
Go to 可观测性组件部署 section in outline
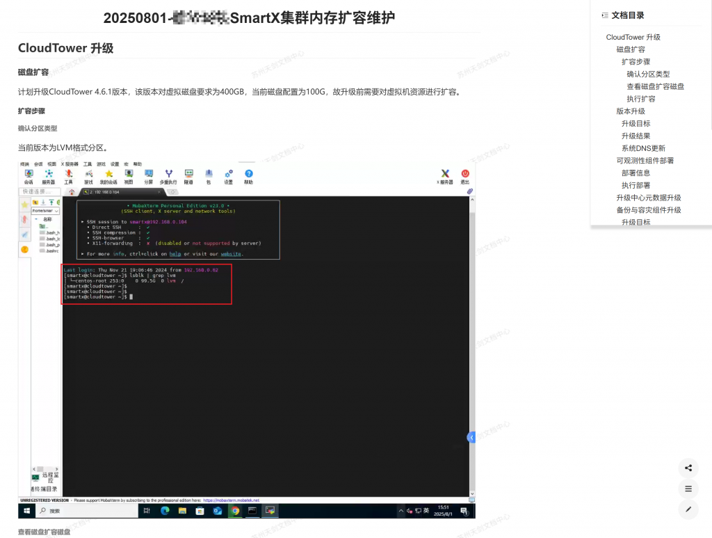click(645, 161)
